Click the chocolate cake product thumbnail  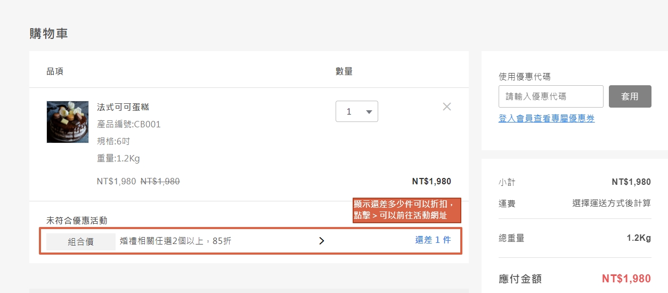(68, 122)
